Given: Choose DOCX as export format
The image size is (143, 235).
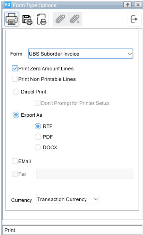Looking at the screenshot, I should click(38, 147).
